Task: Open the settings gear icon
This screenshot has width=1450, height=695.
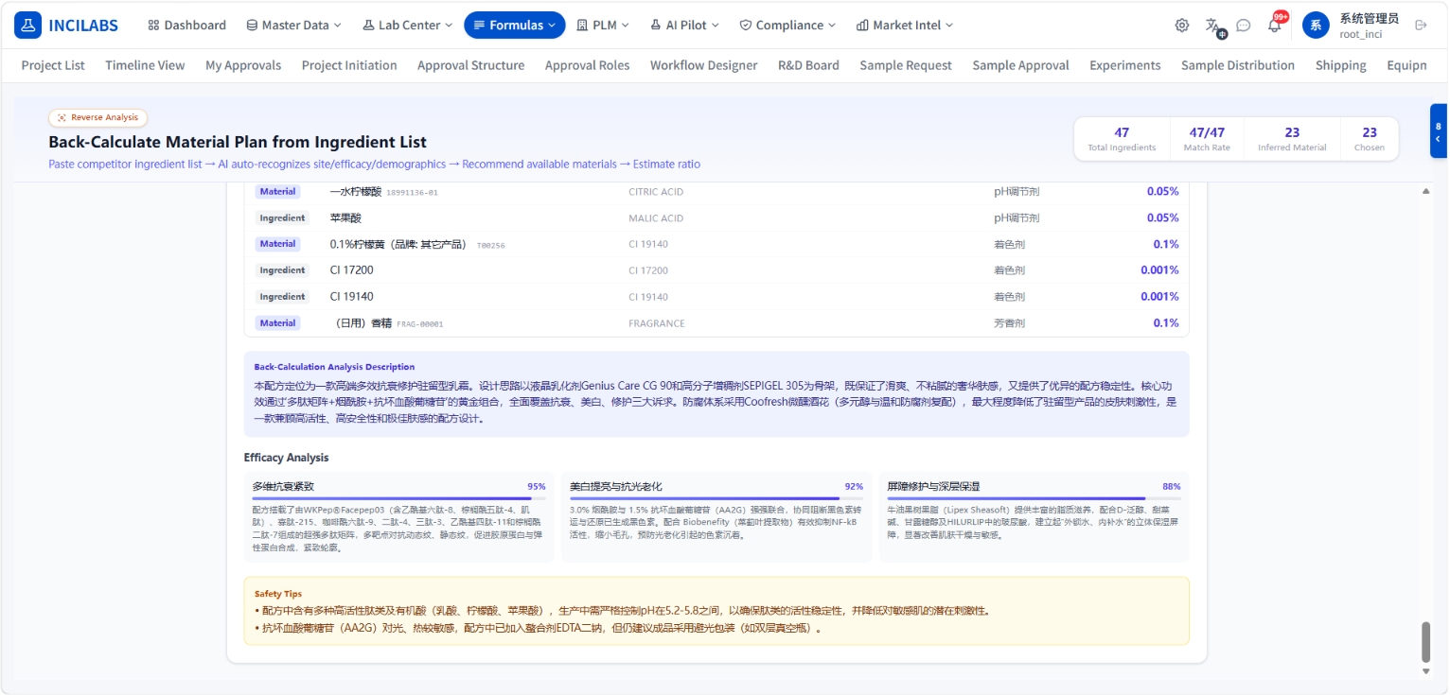Action: click(x=1182, y=26)
